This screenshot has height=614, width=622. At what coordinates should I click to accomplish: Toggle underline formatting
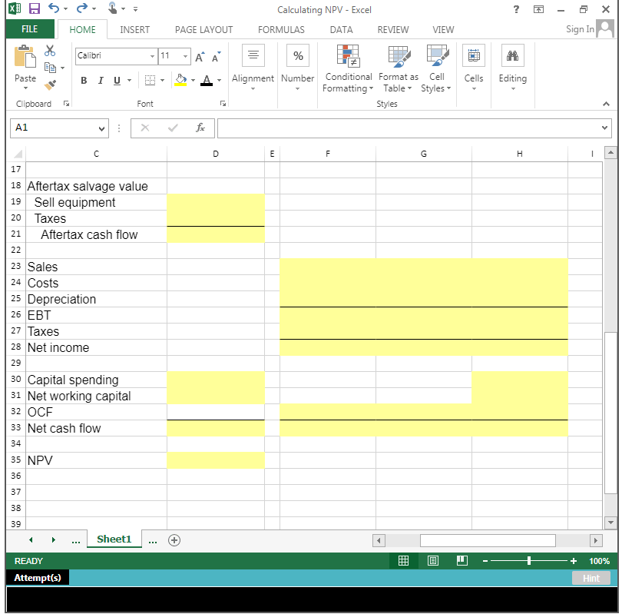pos(117,80)
